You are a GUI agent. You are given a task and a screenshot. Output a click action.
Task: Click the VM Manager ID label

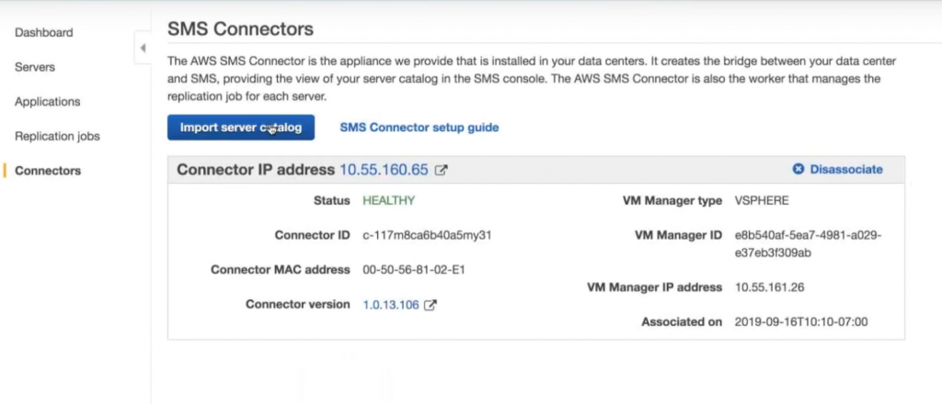(x=678, y=236)
